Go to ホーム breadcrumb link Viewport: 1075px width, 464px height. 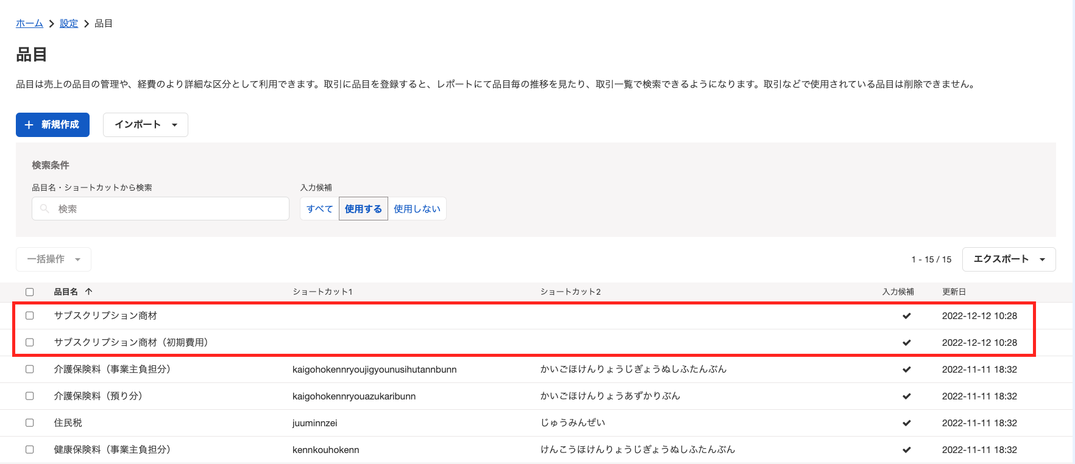(29, 24)
